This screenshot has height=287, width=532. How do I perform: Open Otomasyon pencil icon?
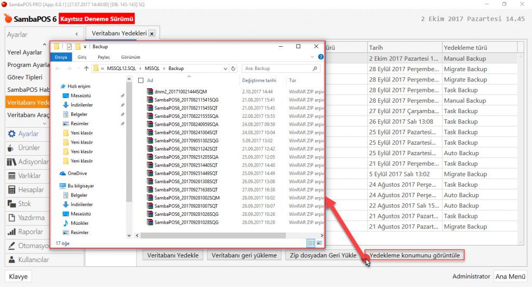(11, 245)
